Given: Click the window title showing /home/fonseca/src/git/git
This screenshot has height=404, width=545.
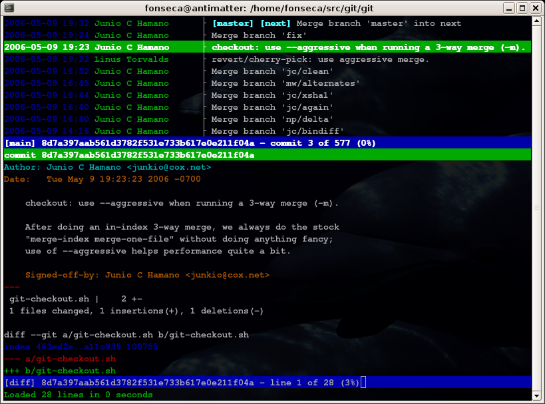Looking at the screenshot, I should click(x=272, y=8).
